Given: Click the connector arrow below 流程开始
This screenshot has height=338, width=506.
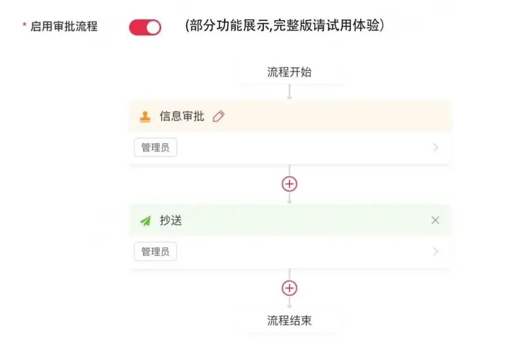Looking at the screenshot, I should [289, 93].
